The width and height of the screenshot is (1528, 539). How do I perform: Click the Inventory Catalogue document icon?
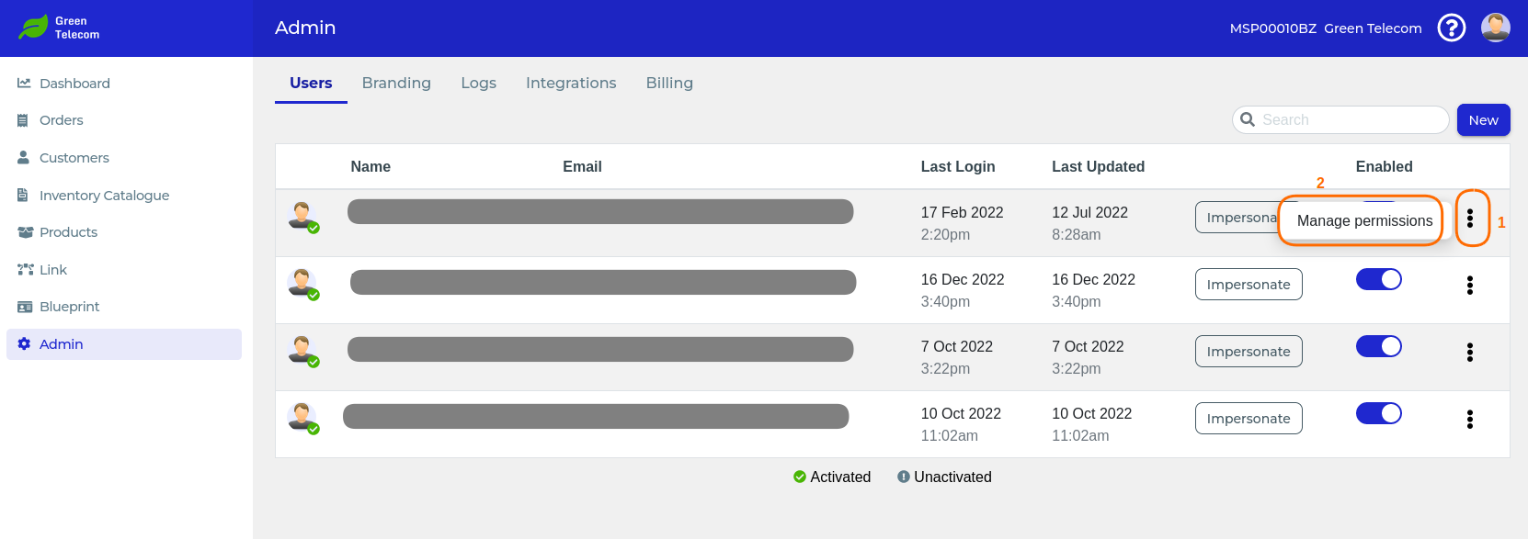(23, 195)
